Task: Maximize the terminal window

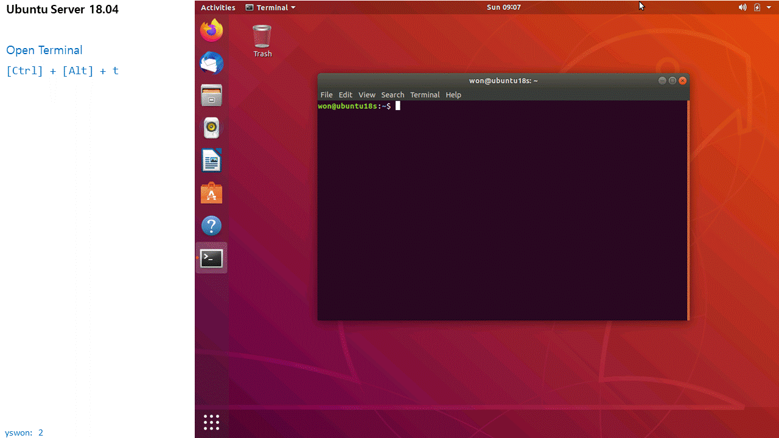Action: pyautogui.click(x=672, y=80)
